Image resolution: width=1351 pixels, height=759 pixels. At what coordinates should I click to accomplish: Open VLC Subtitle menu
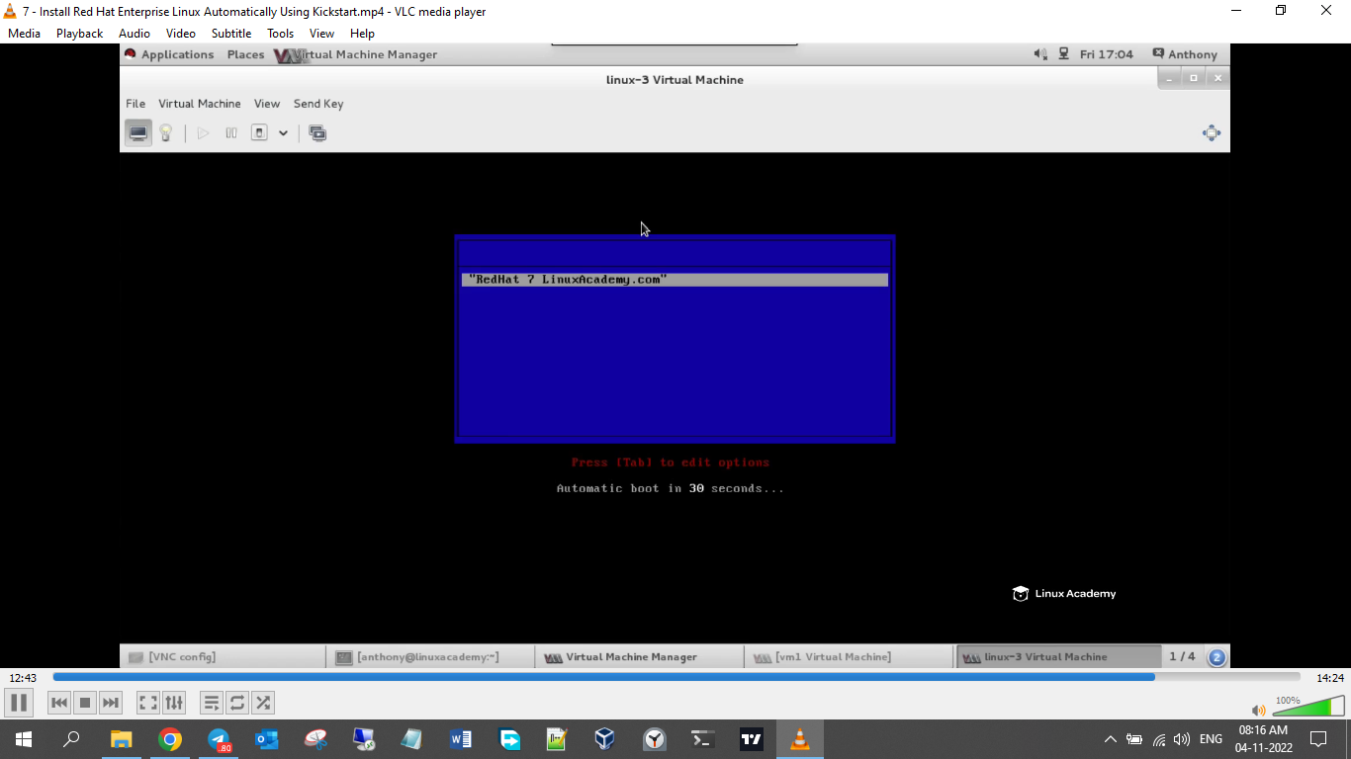click(x=231, y=34)
